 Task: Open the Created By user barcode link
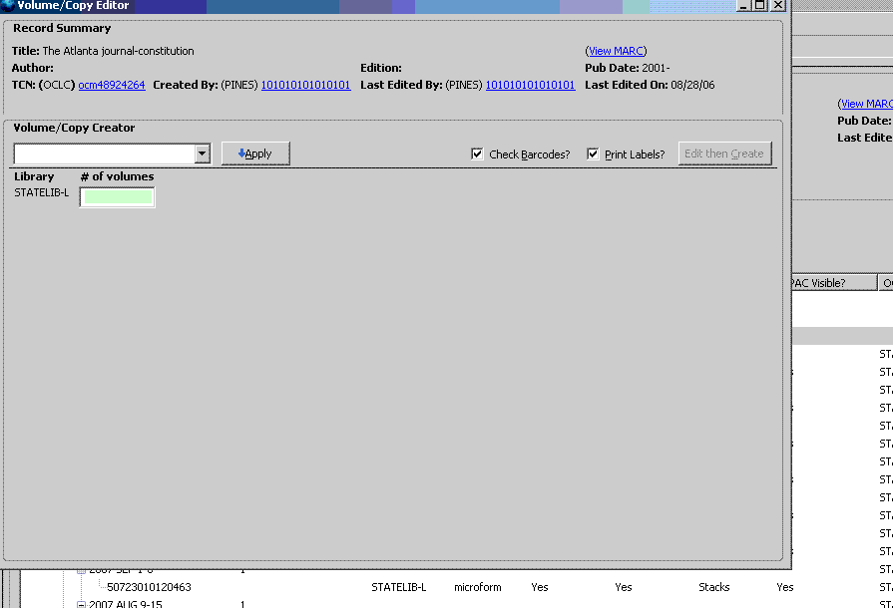[305, 85]
